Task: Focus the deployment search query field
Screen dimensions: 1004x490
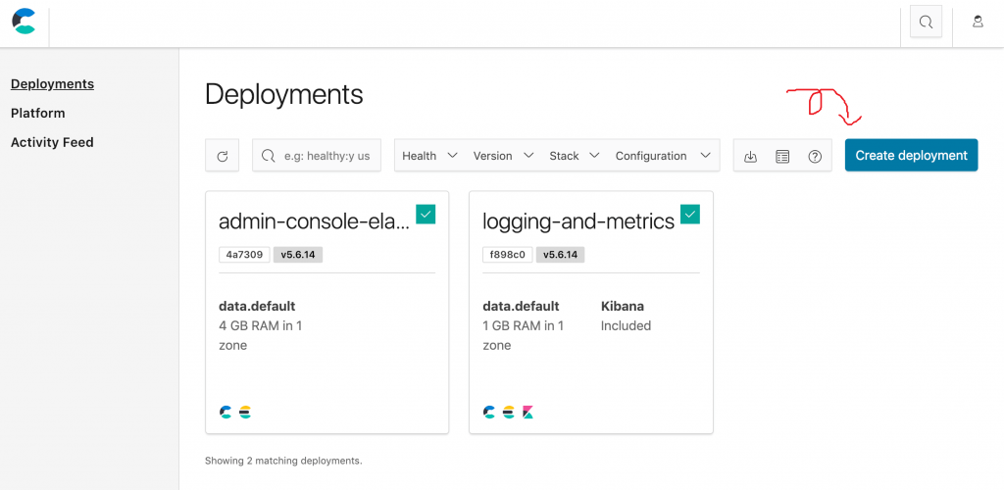Action: point(326,156)
